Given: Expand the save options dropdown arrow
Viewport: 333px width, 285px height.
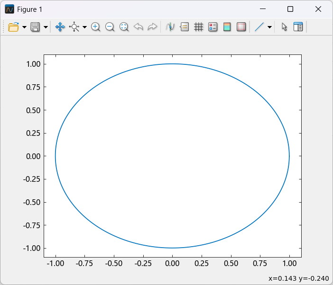Looking at the screenshot, I should pyautogui.click(x=46, y=27).
